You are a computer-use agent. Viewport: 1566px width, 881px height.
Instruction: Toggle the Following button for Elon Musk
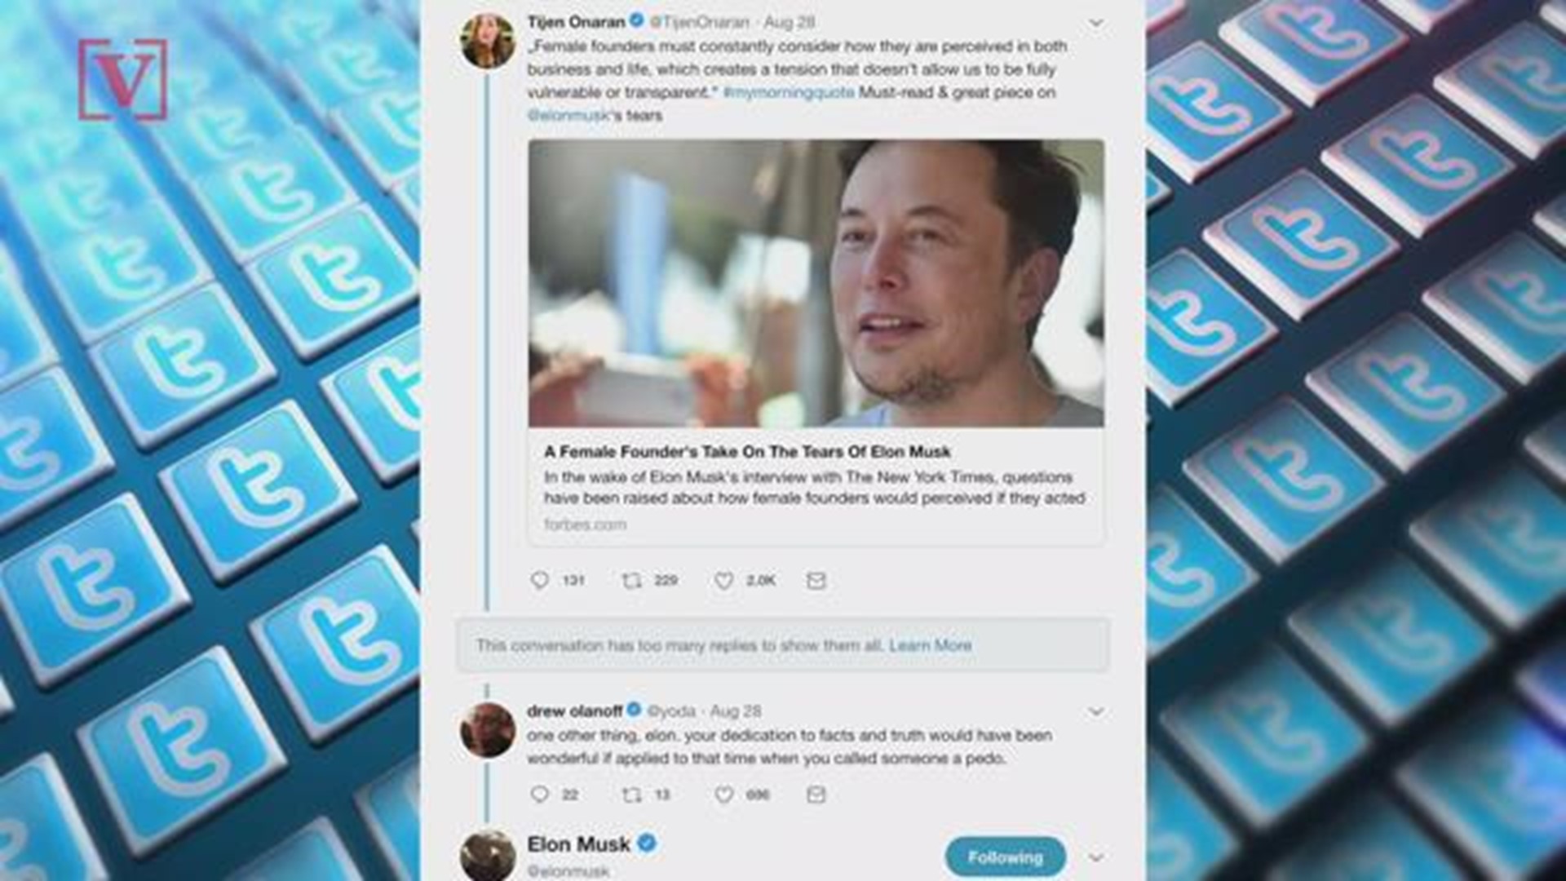[1005, 857]
